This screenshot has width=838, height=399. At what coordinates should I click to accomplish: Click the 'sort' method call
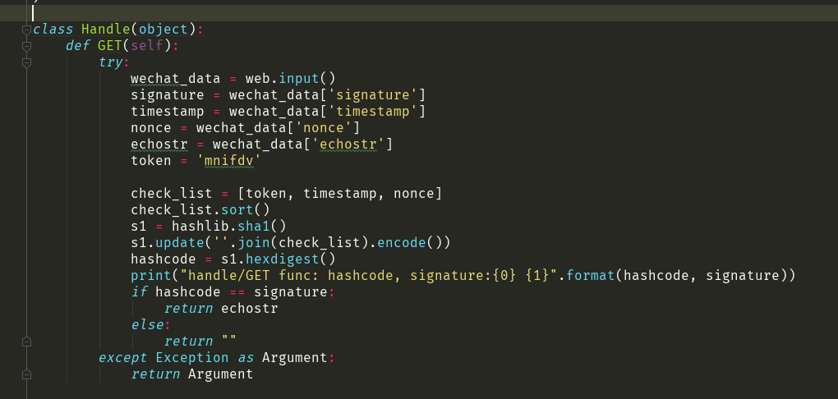(237, 210)
